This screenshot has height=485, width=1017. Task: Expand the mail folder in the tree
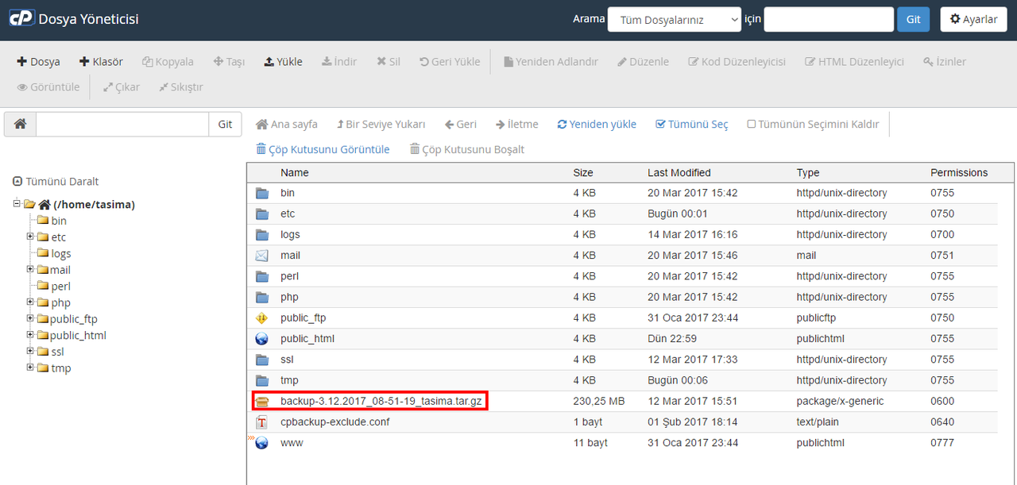point(30,269)
